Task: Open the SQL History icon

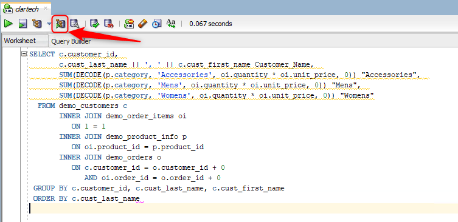Action: click(156, 24)
